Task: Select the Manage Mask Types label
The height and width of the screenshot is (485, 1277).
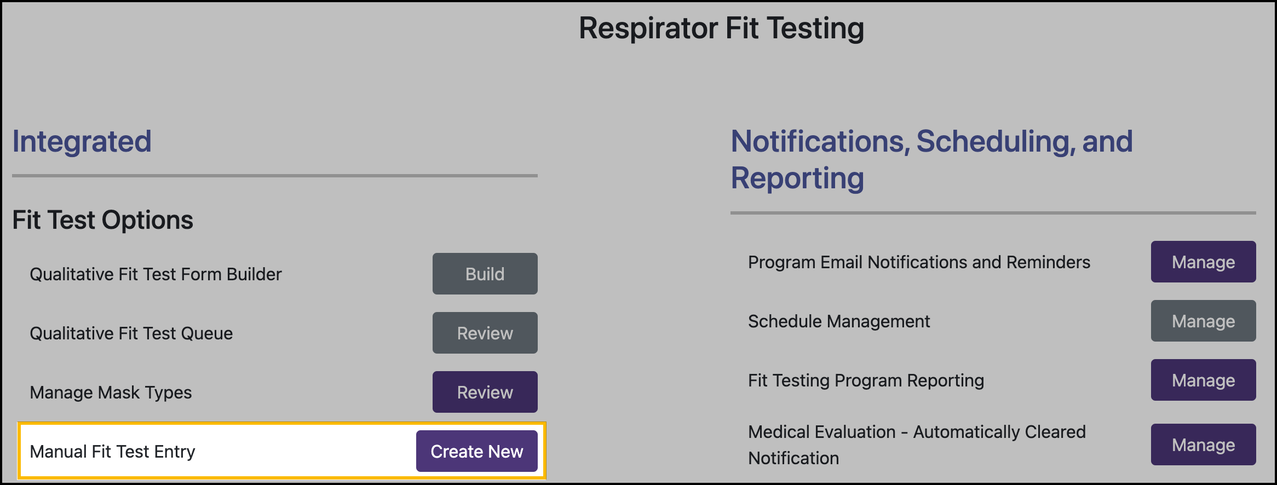Action: (x=111, y=391)
